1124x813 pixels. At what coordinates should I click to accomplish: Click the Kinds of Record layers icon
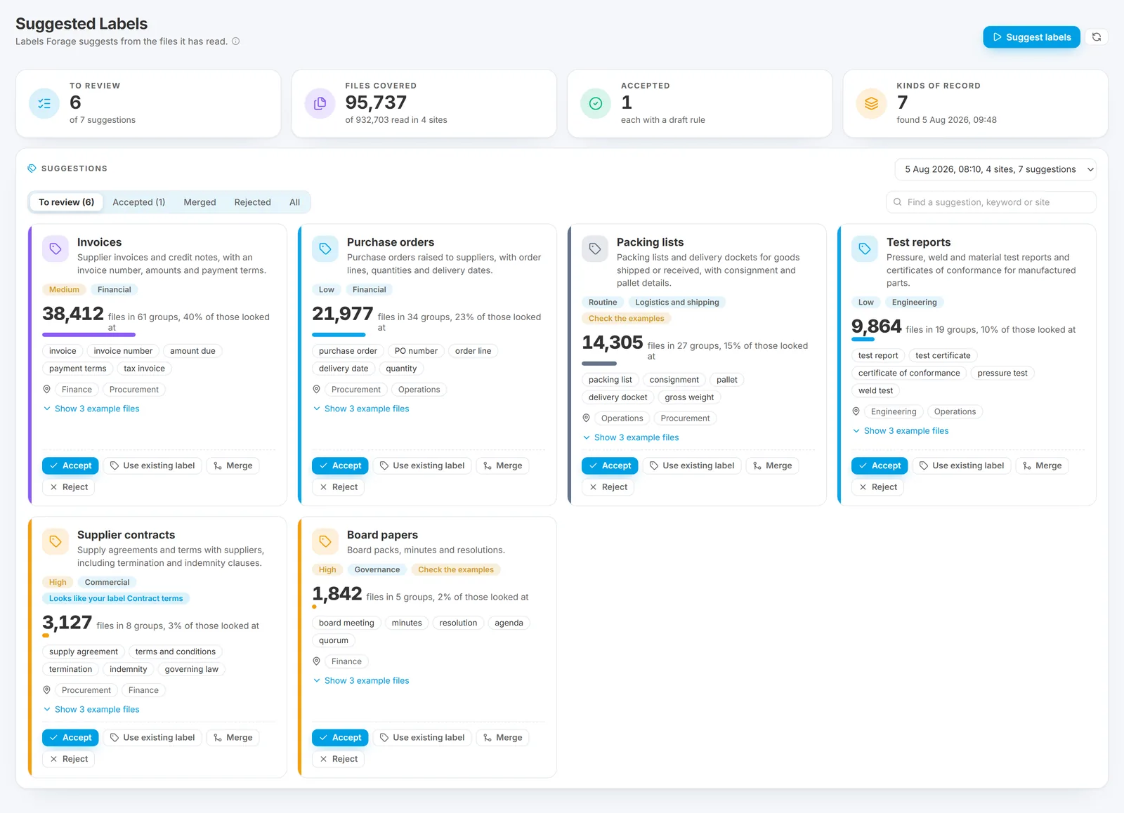click(871, 104)
